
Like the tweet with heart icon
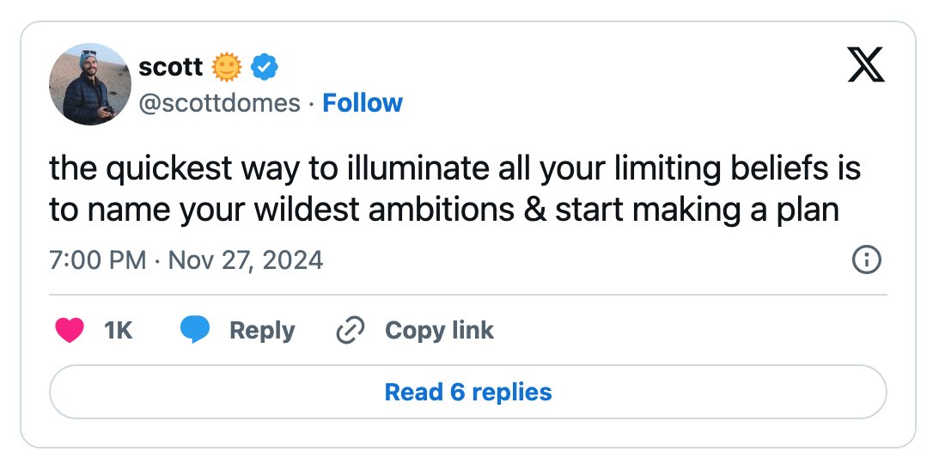pyautogui.click(x=70, y=331)
